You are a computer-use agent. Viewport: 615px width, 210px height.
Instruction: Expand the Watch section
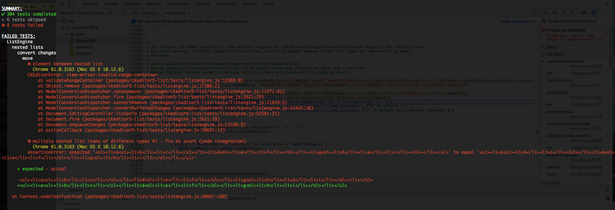click(543, 47)
